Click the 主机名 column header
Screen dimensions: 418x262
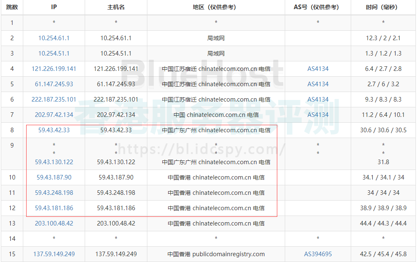[x=116, y=7]
